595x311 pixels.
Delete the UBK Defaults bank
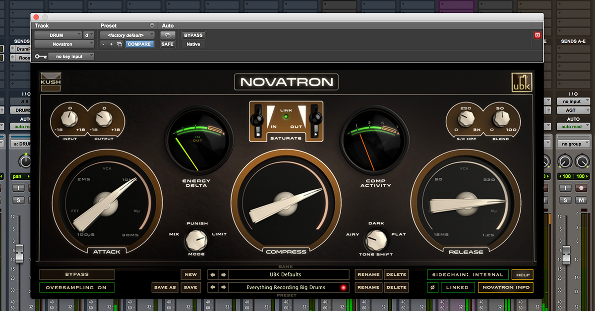396,274
